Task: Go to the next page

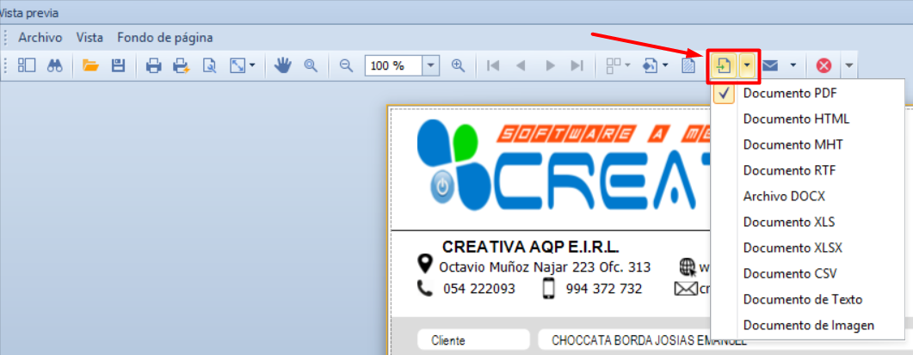Action: tap(550, 66)
